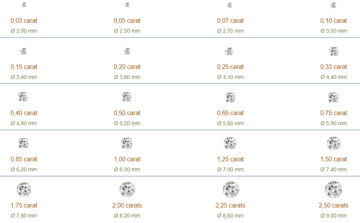Select the 0,33 carat diamond image
360x223 pixels.
[x=333, y=52]
